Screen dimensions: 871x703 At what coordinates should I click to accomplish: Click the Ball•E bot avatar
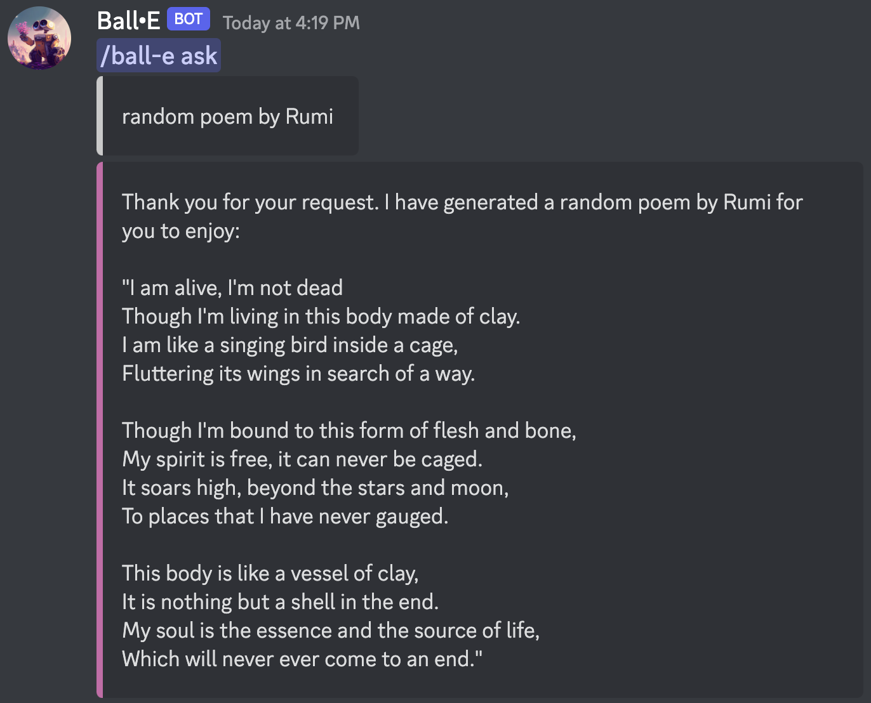pos(39,38)
